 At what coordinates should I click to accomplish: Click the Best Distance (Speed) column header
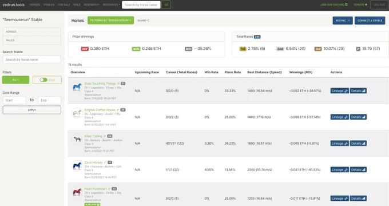264,72
